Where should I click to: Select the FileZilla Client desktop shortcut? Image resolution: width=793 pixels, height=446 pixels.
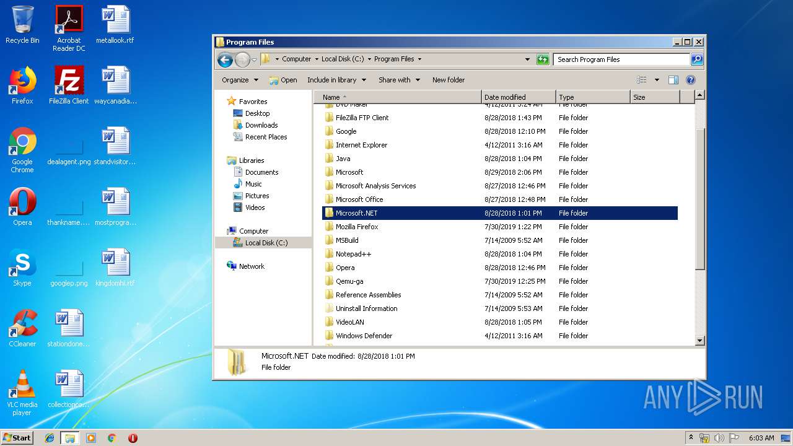point(69,85)
